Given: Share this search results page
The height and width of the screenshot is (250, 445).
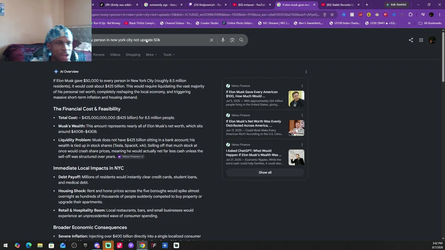Looking at the screenshot, I should (x=411, y=40).
